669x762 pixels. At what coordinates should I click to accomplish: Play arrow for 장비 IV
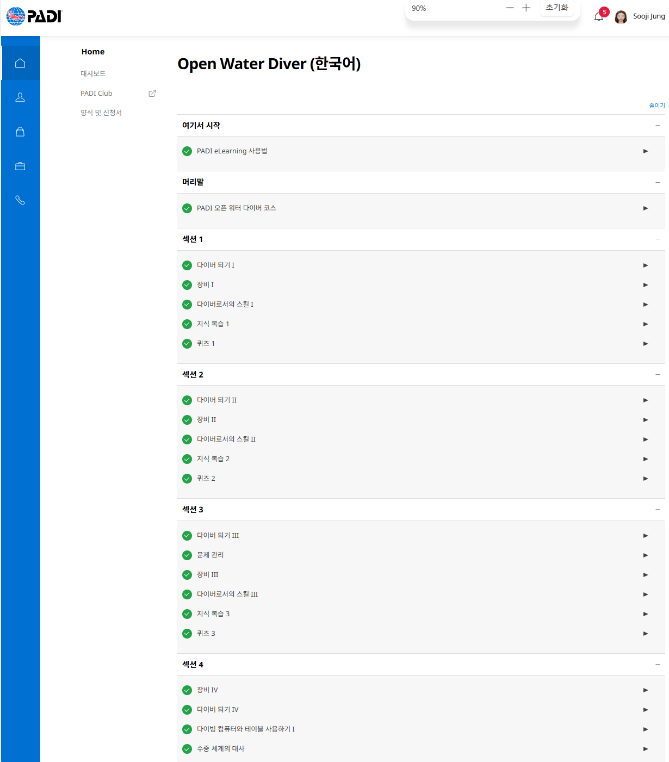coord(646,690)
